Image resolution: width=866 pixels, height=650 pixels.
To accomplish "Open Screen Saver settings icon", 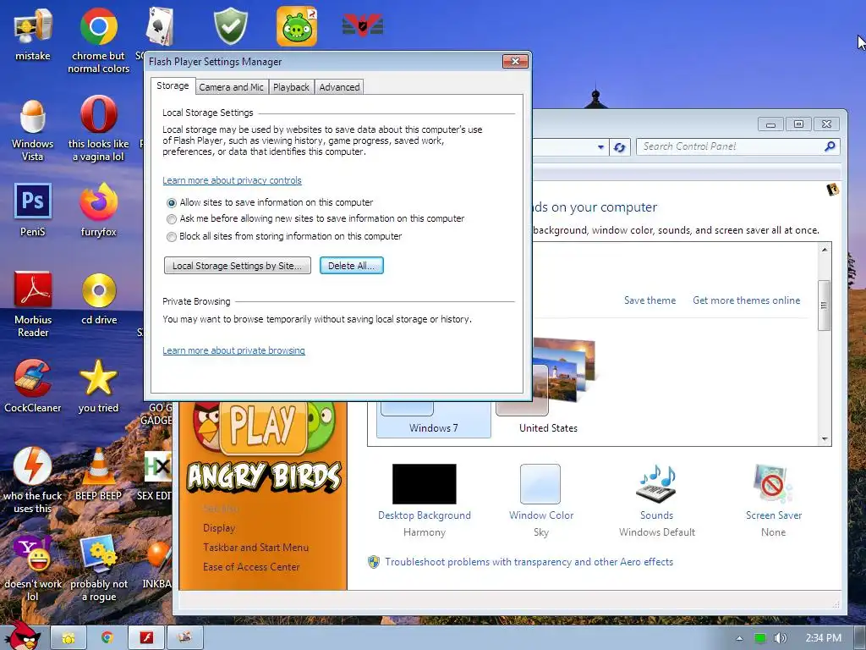I will 773,483.
